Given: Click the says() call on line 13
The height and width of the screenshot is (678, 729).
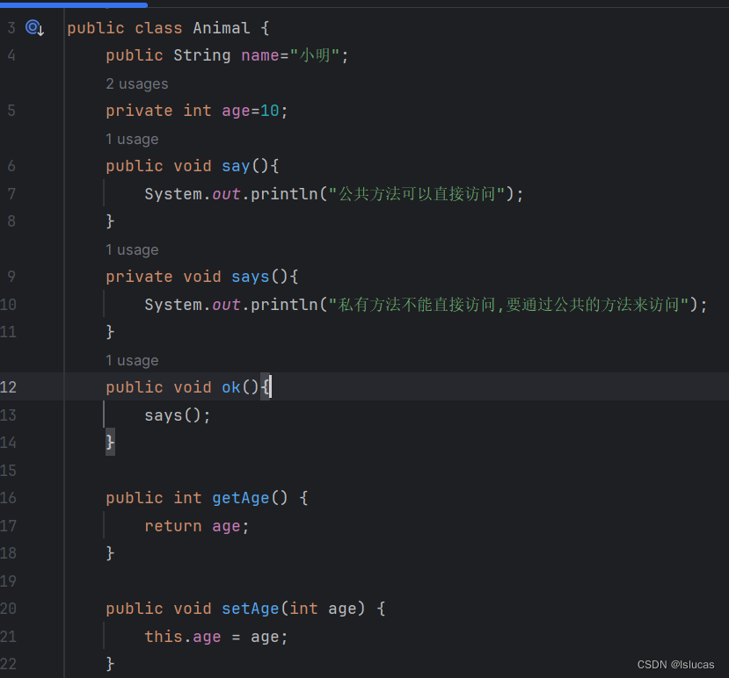Looking at the screenshot, I should click(x=177, y=415).
